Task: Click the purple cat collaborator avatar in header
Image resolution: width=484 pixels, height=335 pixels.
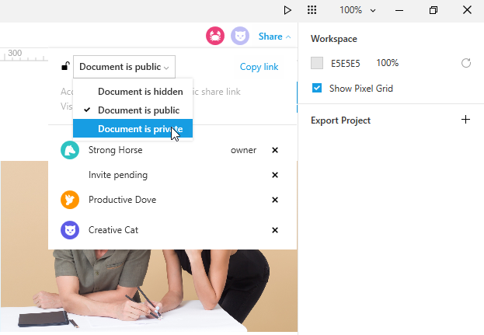Action: coord(240,36)
